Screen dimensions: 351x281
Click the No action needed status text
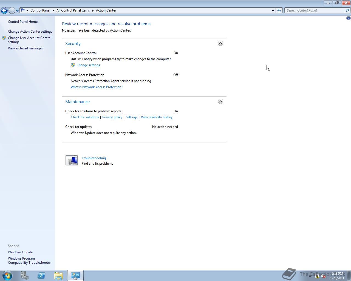pos(165,127)
